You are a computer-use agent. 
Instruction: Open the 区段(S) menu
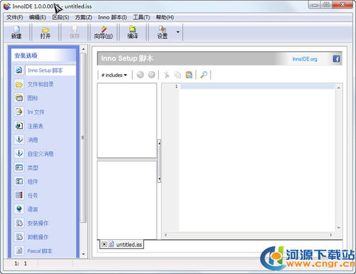click(x=61, y=17)
